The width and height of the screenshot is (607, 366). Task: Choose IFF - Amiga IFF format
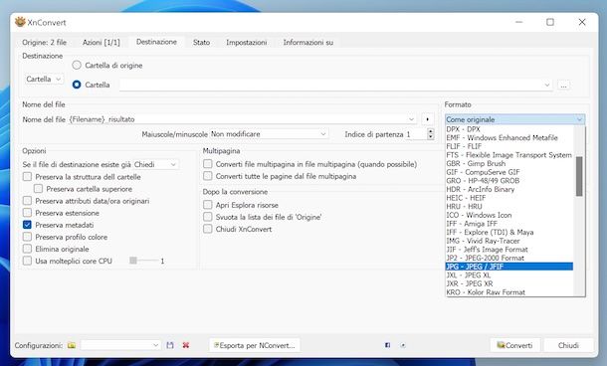[509, 224]
